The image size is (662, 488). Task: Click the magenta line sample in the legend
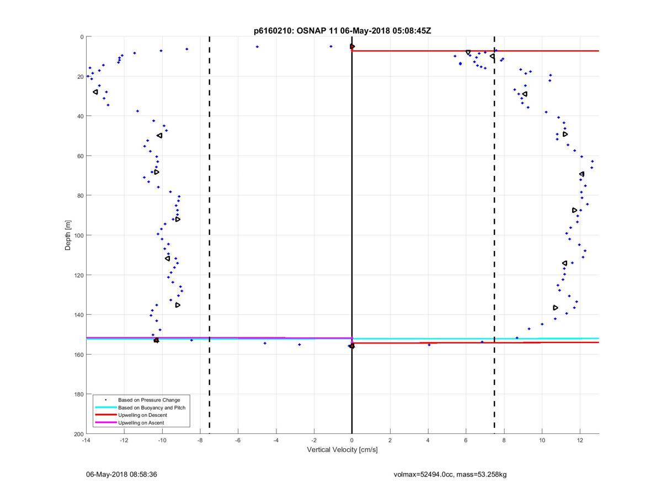(105, 423)
